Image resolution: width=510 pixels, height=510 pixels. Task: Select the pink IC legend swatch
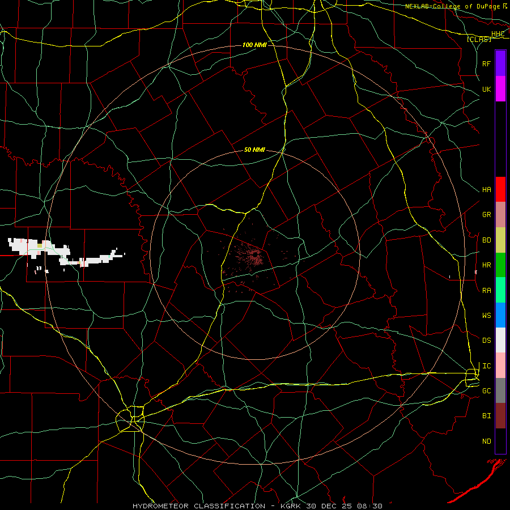point(500,365)
